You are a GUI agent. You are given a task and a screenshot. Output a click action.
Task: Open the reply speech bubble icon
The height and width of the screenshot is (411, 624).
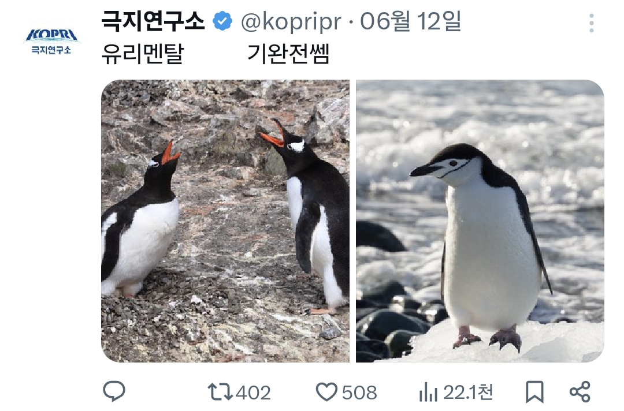pyautogui.click(x=114, y=391)
